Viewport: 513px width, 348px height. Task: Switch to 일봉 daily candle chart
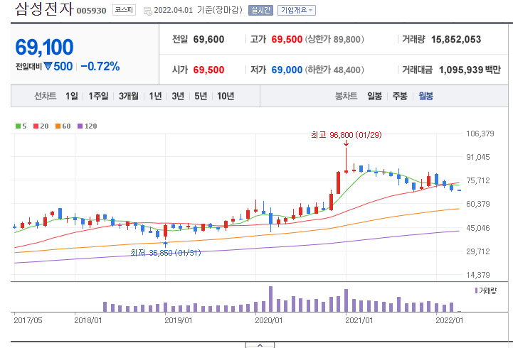point(374,96)
